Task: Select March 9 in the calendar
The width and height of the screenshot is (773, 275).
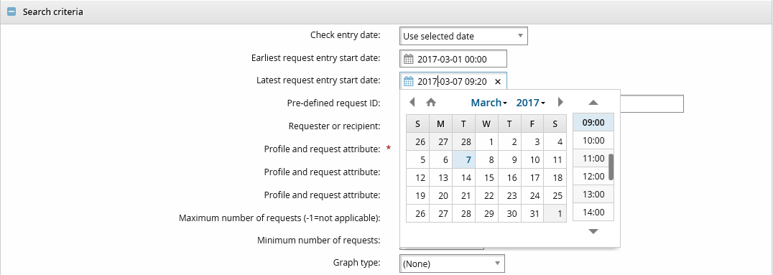Action: [x=510, y=159]
